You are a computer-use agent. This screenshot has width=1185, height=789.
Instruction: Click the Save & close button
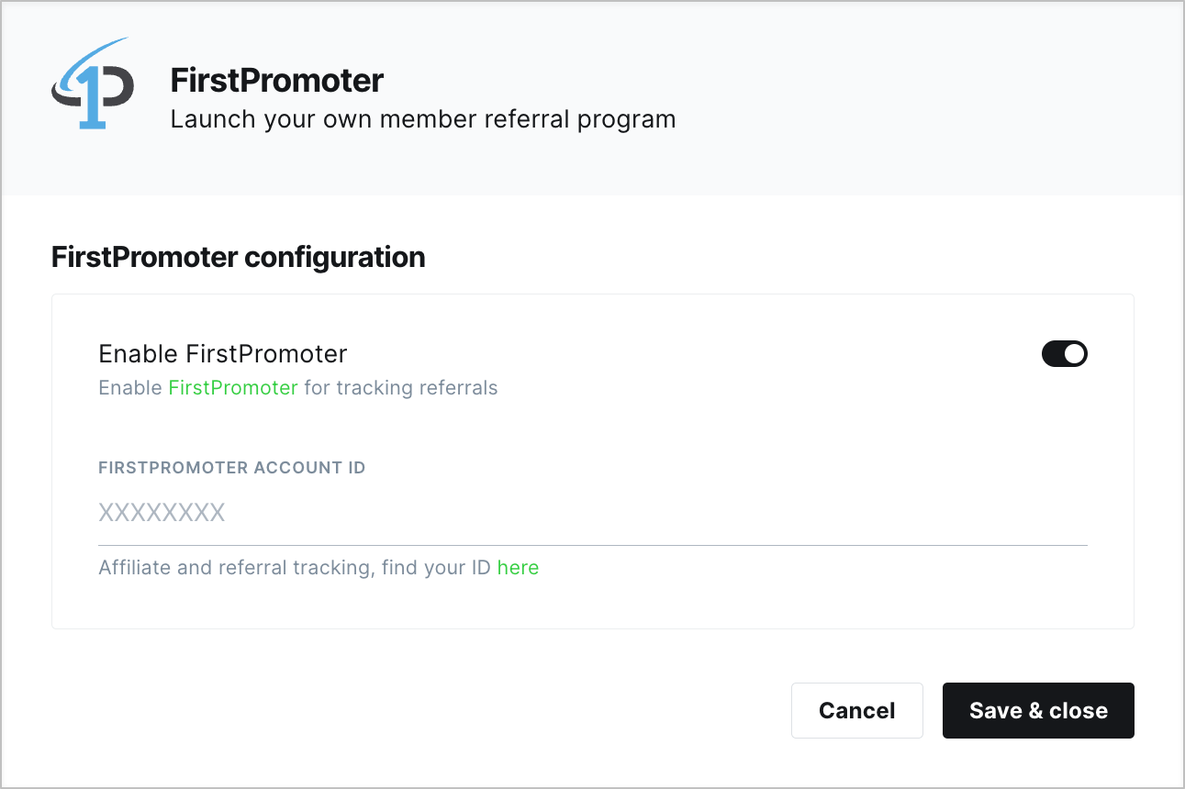(1037, 710)
